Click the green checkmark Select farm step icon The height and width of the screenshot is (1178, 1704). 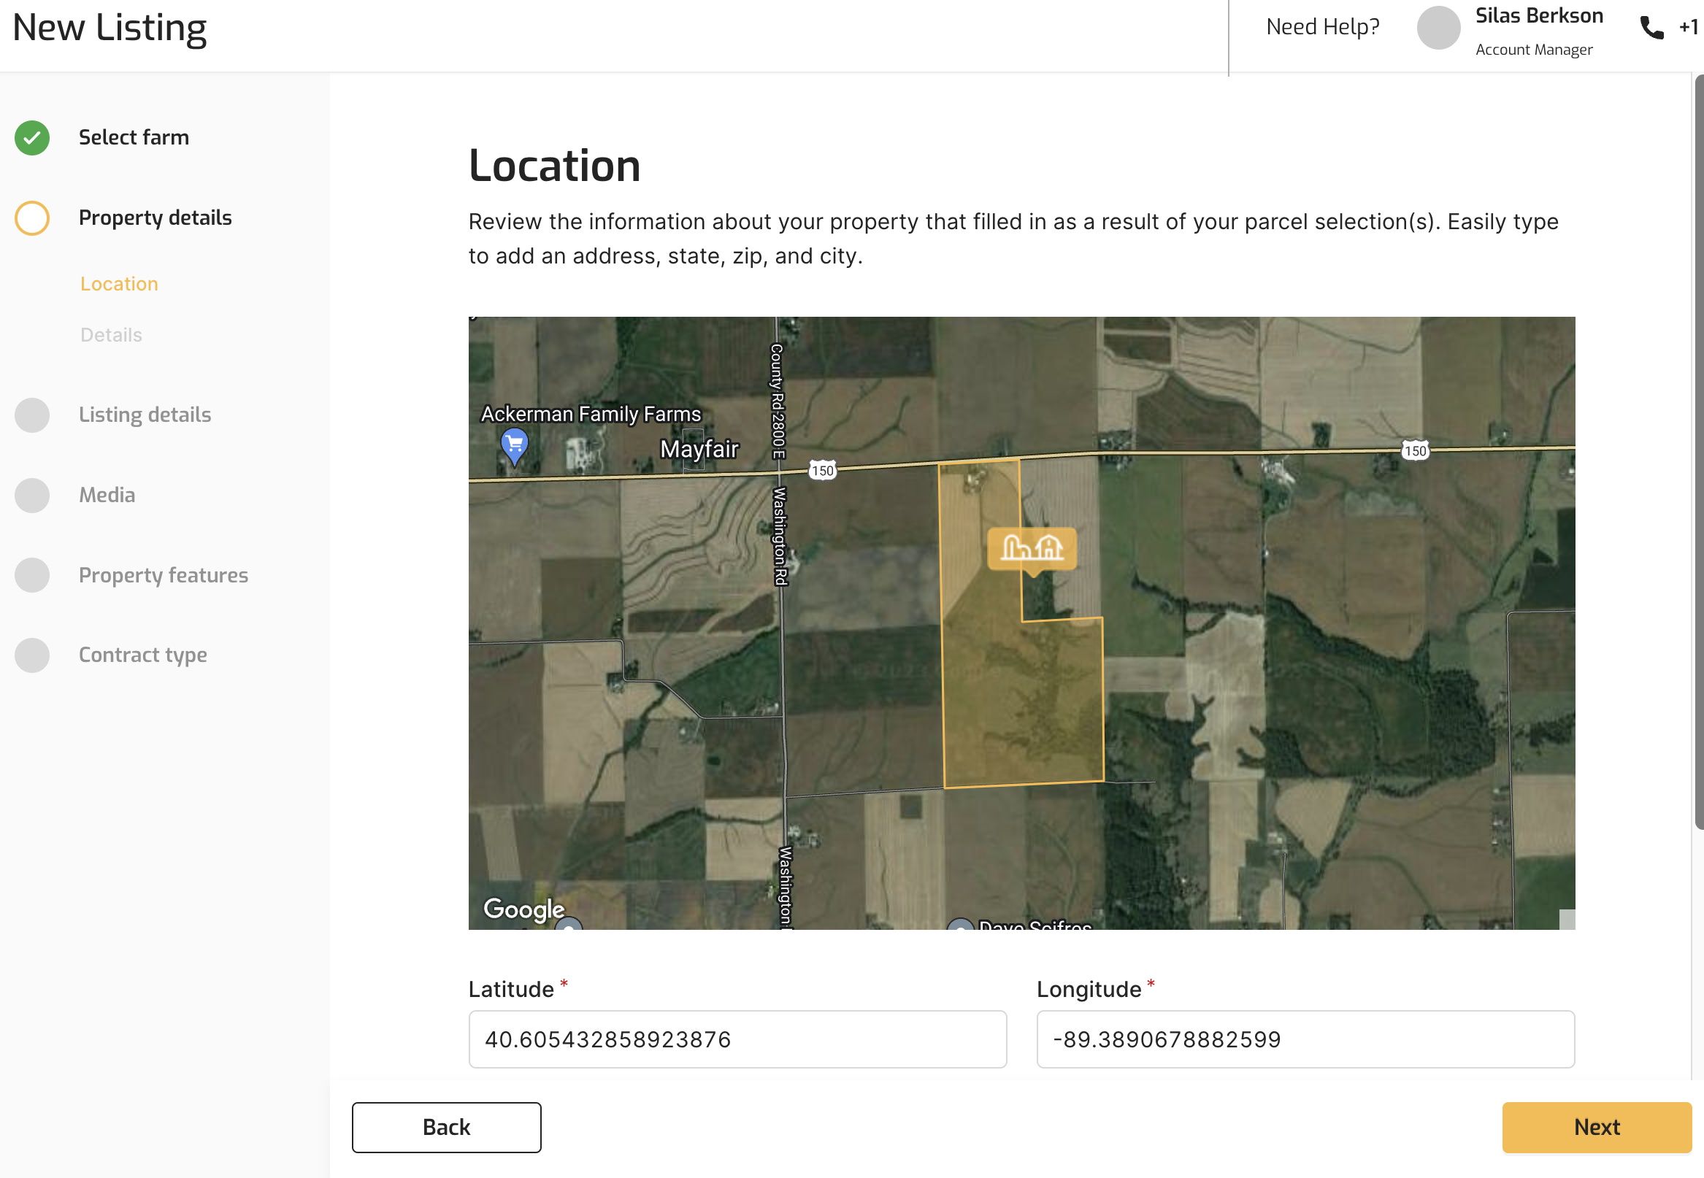tap(31, 138)
